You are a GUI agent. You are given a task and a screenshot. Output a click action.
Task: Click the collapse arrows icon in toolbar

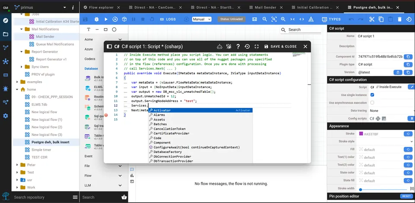point(293,19)
